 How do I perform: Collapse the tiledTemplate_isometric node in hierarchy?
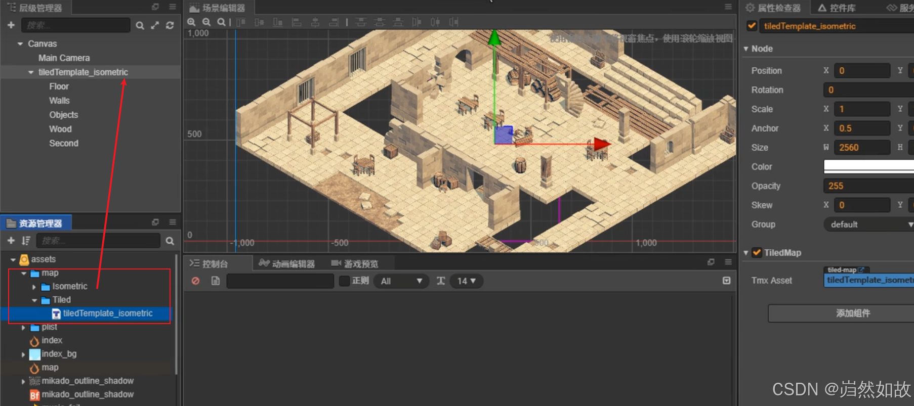point(31,72)
